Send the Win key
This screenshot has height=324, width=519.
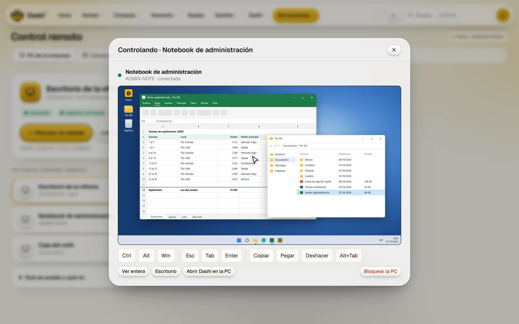(x=166, y=255)
